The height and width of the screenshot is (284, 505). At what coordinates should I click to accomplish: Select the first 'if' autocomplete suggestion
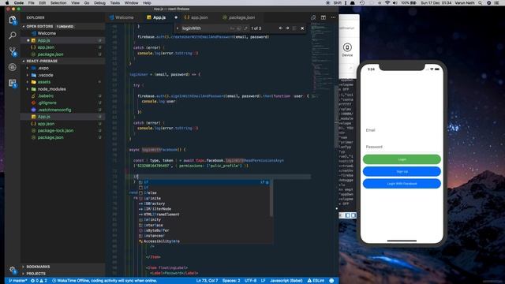click(x=204, y=182)
